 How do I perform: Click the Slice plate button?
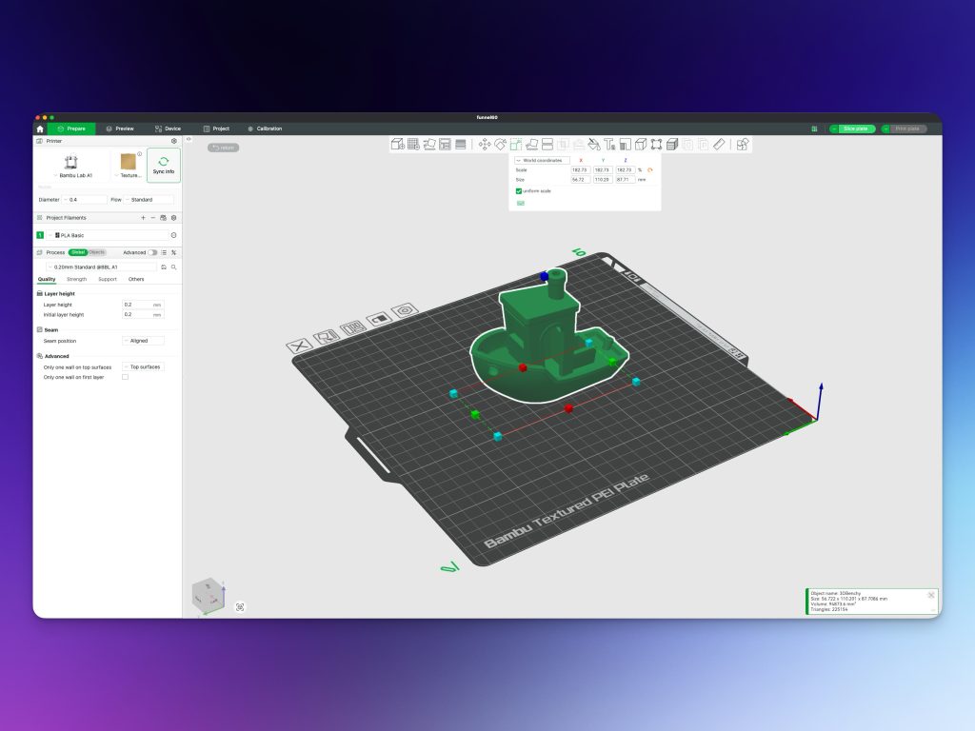pyautogui.click(x=852, y=128)
